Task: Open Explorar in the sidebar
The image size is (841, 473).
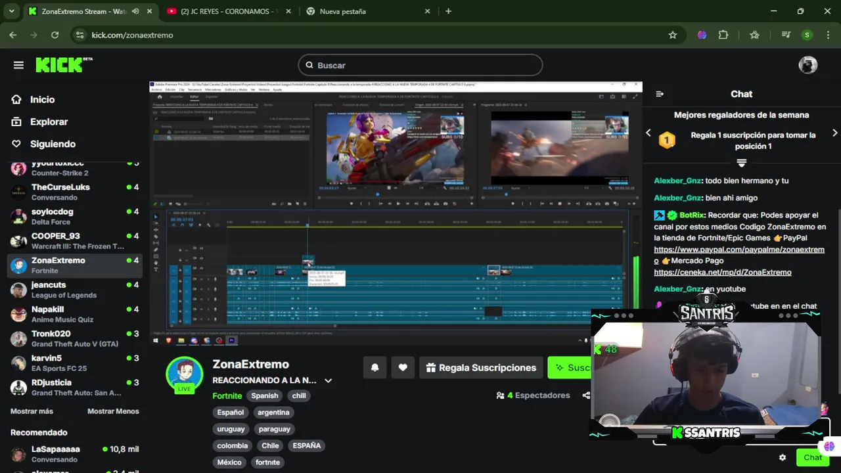Action: (x=49, y=122)
